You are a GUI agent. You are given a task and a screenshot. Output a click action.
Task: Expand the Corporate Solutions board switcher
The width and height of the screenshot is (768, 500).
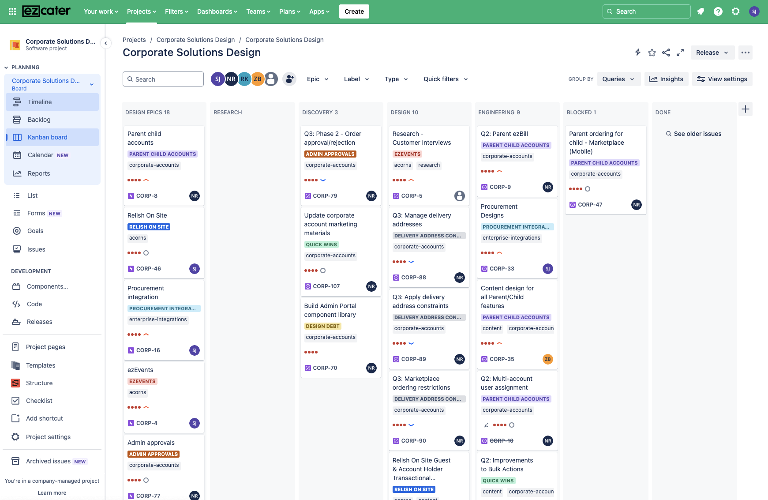(92, 84)
